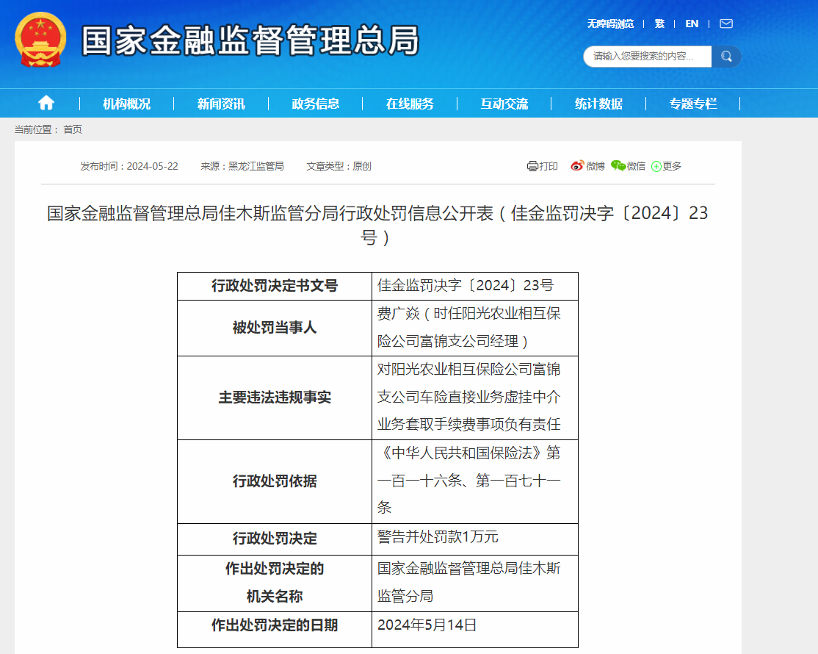Screen dimensions: 818x654
Task: Click the 首页 breadcrumb link
Action: pos(73,129)
